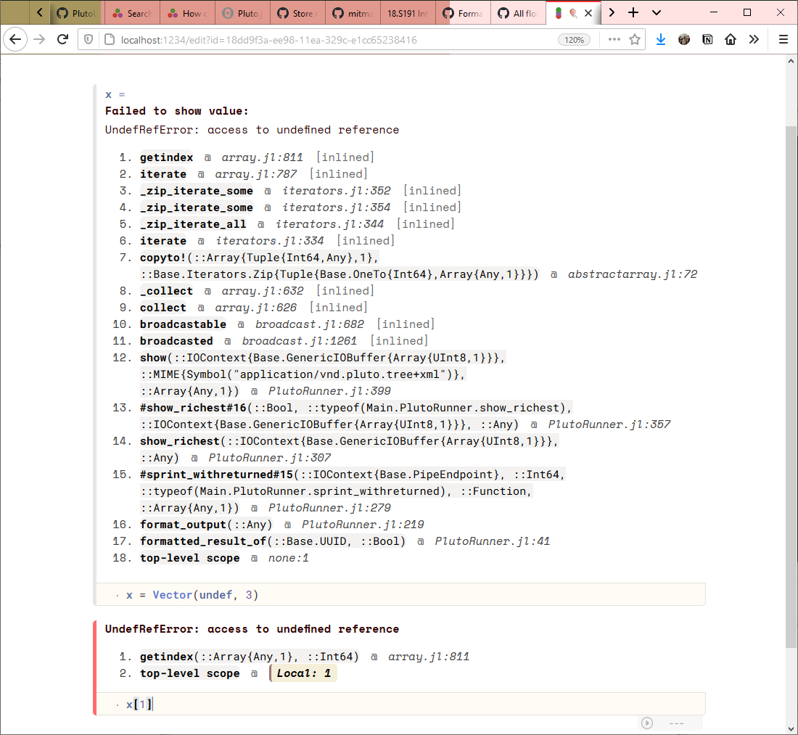Bookmark this page with the star icon
This screenshot has width=798, height=735.
pyautogui.click(x=635, y=40)
